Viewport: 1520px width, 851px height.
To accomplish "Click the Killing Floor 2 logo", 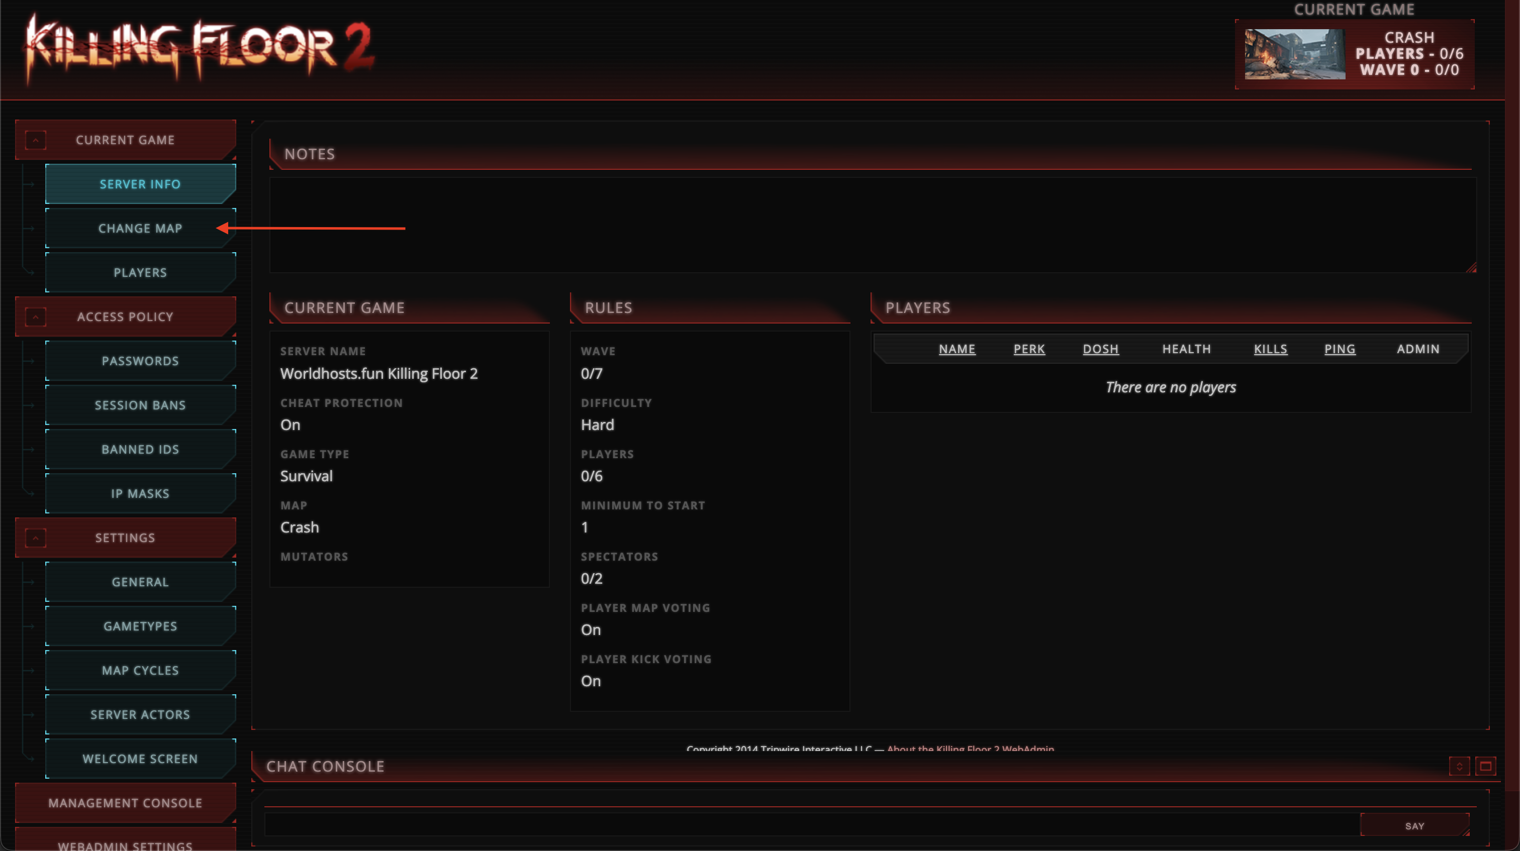I will [200, 48].
